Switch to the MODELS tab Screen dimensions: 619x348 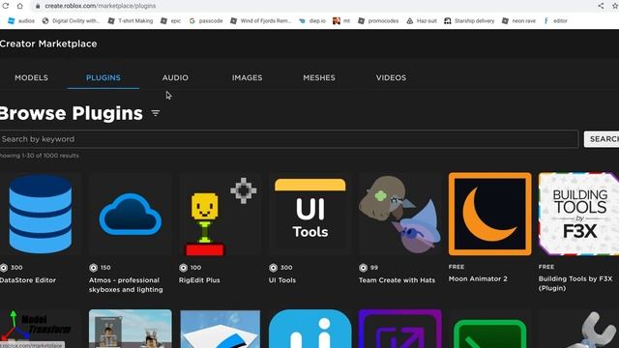coord(32,77)
